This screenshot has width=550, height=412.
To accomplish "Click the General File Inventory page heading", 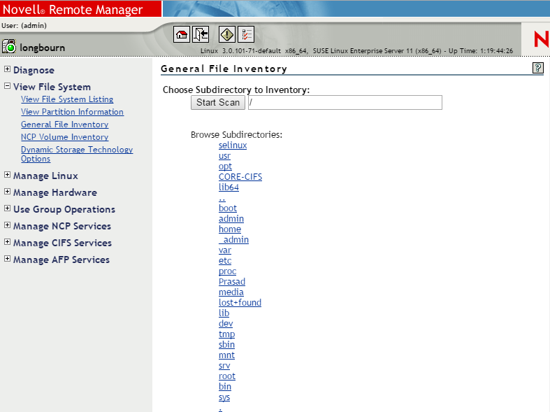I will pyautogui.click(x=224, y=69).
